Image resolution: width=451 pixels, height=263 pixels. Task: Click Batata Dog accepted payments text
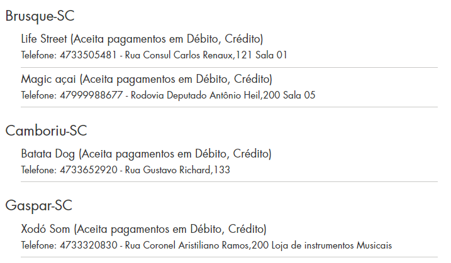point(175,154)
